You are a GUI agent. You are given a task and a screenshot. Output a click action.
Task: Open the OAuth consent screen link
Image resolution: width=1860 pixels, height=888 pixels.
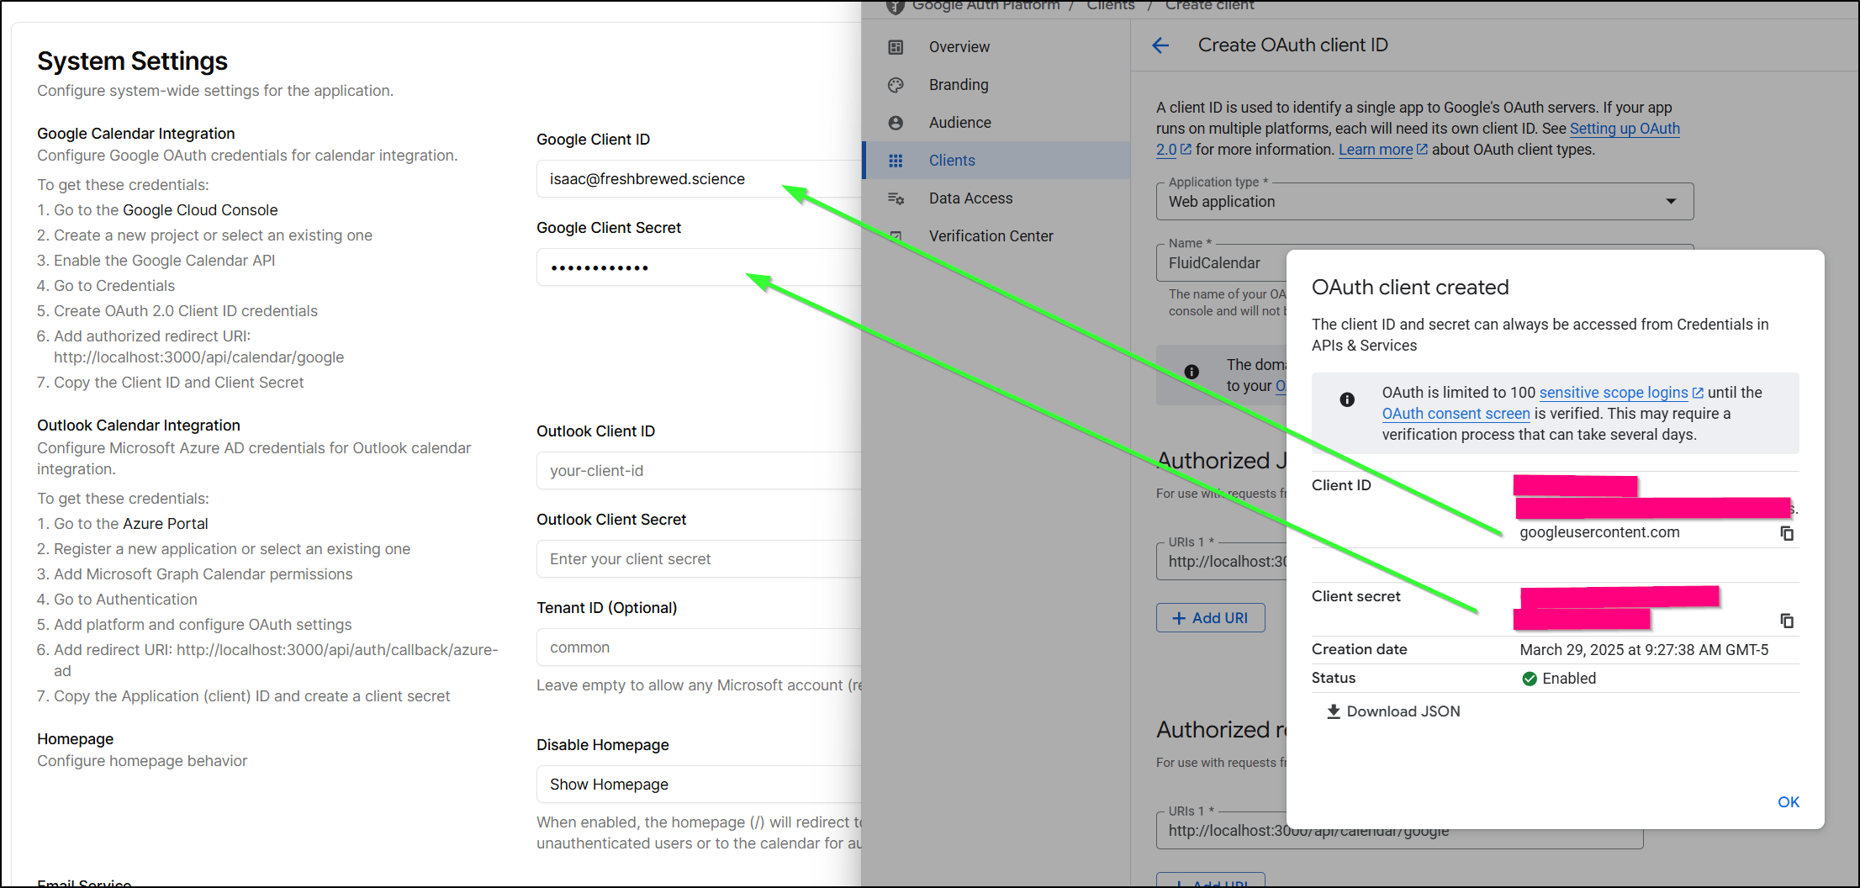[x=1456, y=414]
